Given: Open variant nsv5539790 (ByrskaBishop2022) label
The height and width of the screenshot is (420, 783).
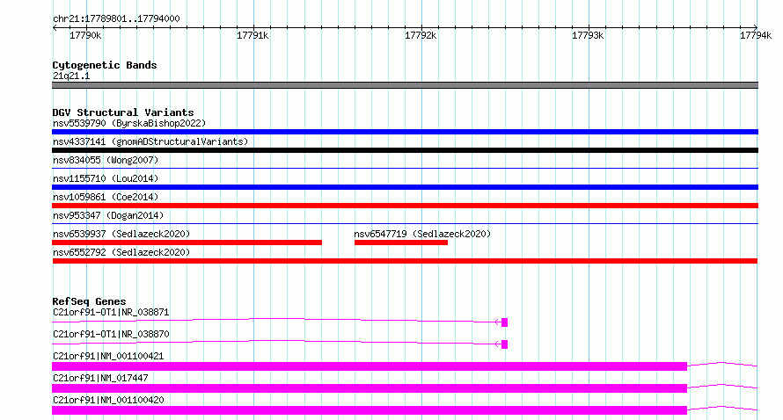Looking at the screenshot, I should (129, 123).
